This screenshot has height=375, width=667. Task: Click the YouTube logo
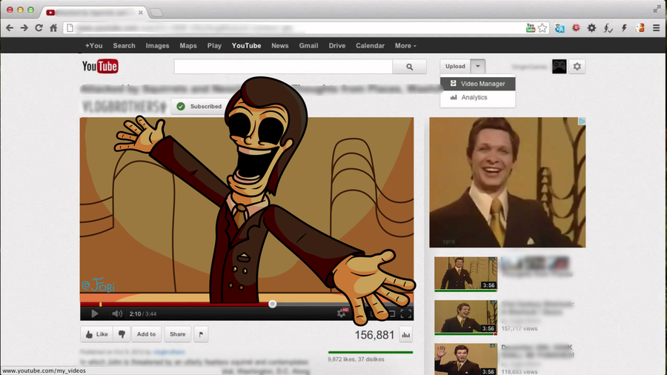coord(100,66)
